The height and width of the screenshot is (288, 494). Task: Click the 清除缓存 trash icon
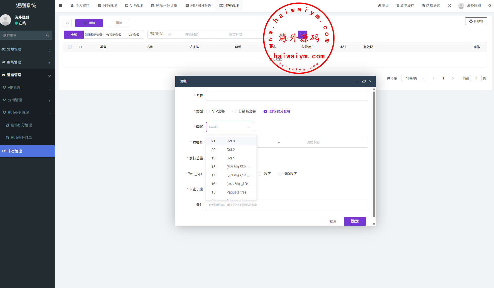398,6
